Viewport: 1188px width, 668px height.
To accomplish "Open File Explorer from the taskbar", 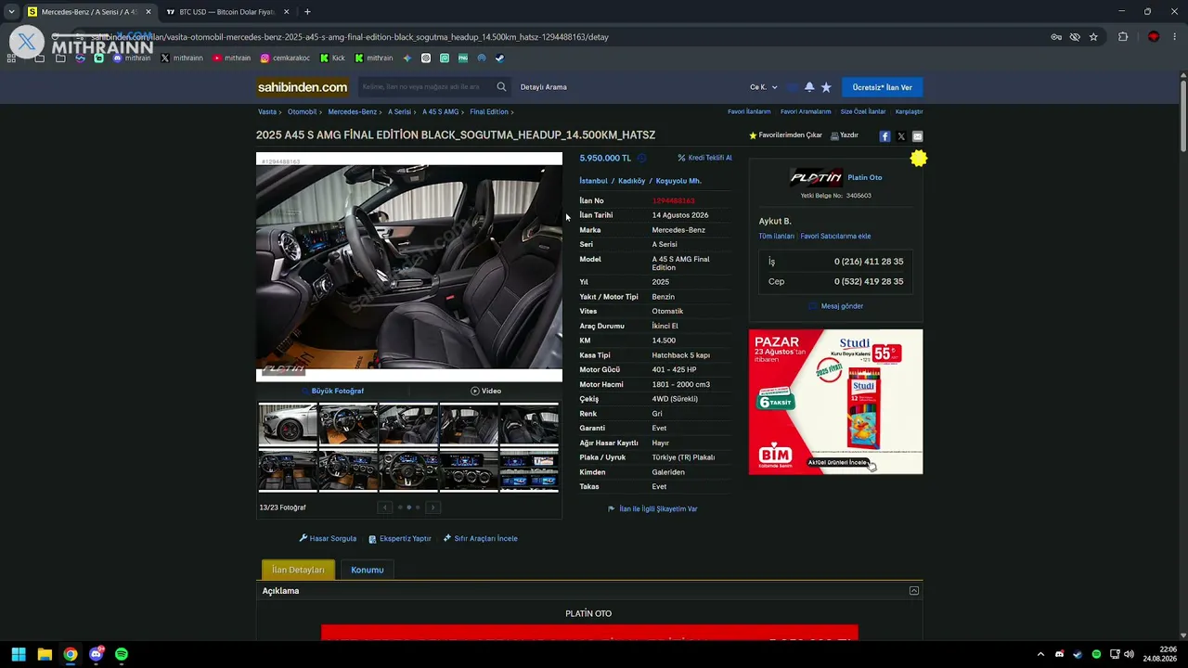I will point(45,654).
